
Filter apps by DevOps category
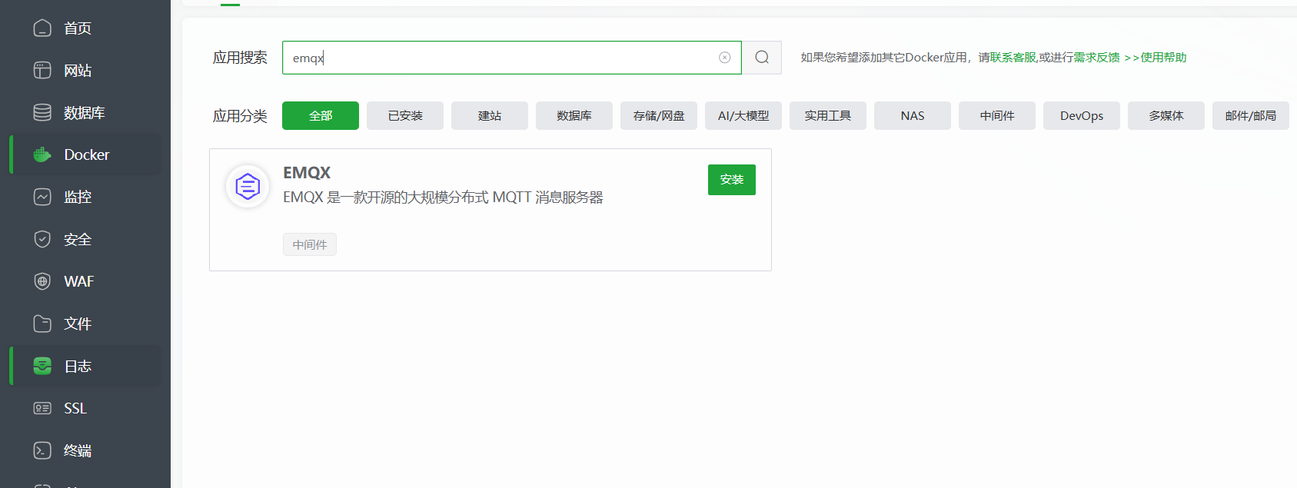coord(1082,116)
